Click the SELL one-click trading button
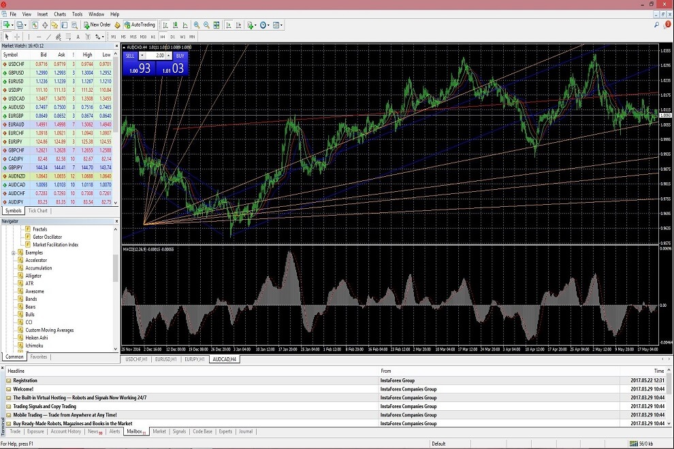Screen dimensions: 674x449 (130, 55)
